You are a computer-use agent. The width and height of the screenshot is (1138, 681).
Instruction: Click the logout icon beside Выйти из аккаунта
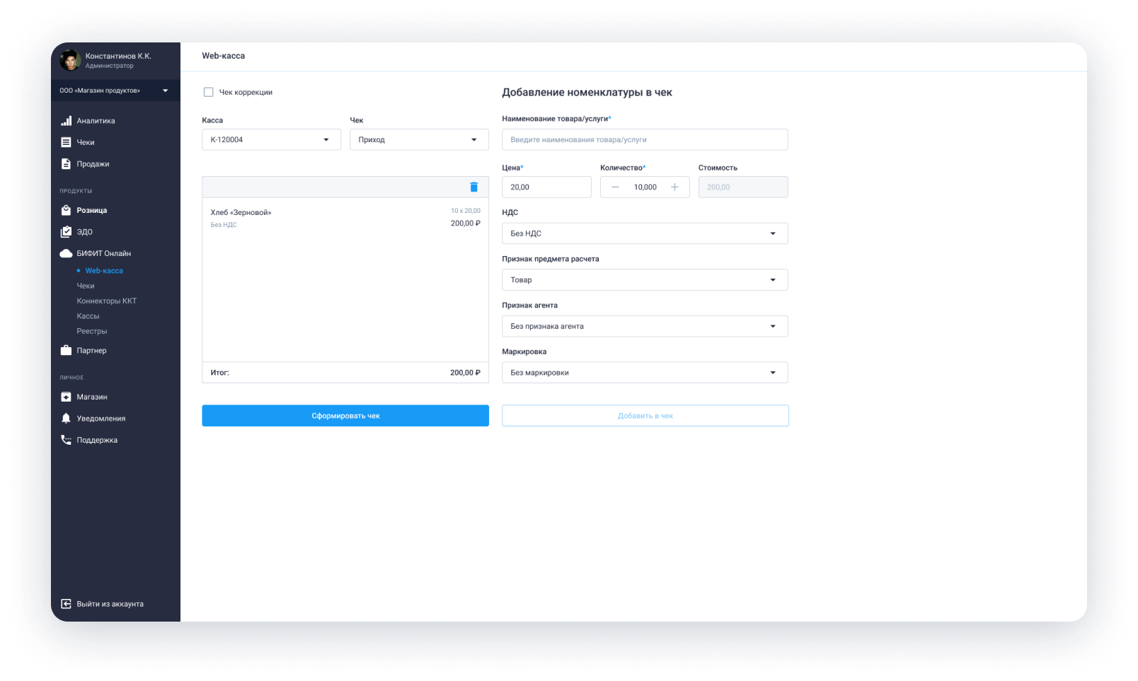tap(66, 604)
